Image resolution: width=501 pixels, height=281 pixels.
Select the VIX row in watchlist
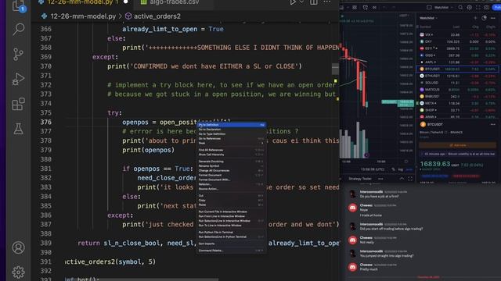point(457,34)
